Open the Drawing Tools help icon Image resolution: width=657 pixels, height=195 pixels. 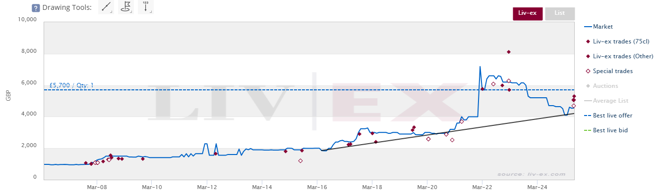36,8
